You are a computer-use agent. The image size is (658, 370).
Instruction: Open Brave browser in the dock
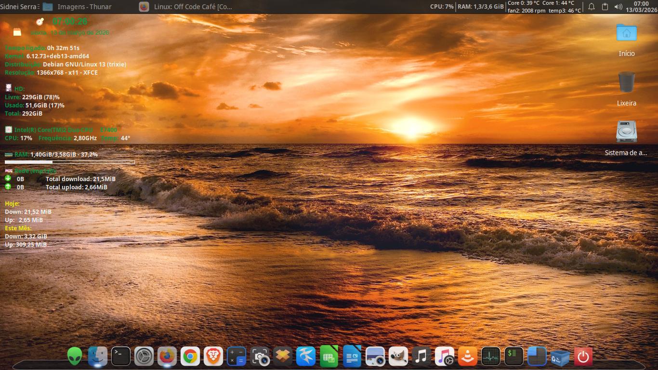click(x=213, y=357)
